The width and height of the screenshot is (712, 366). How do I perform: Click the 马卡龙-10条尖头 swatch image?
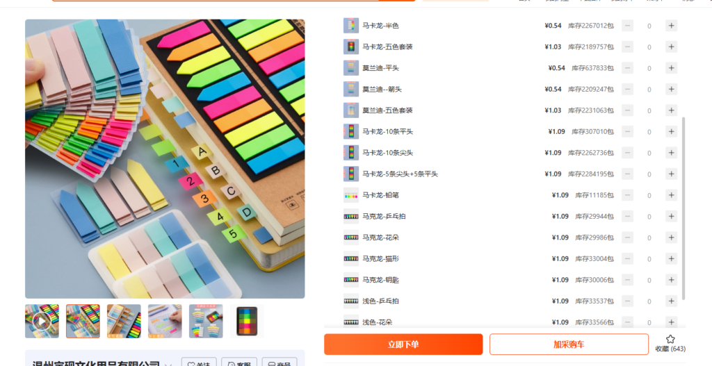coord(351,153)
